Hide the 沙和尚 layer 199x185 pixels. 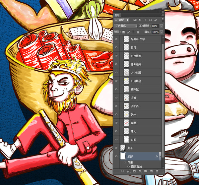click(x=116, y=106)
